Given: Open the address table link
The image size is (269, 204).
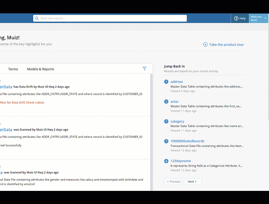Looking at the screenshot, I should [x=177, y=82].
